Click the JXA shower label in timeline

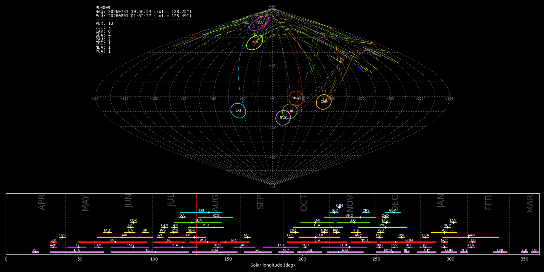pos(182,216)
